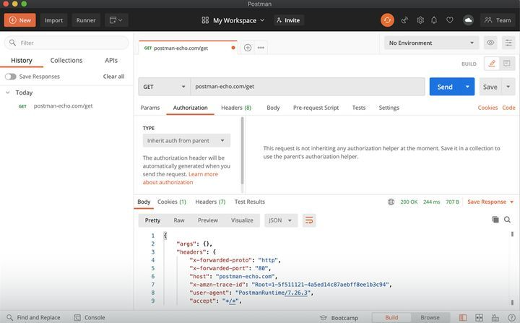The image size is (520, 323).
Task: Select Raw response view
Action: coord(179,220)
